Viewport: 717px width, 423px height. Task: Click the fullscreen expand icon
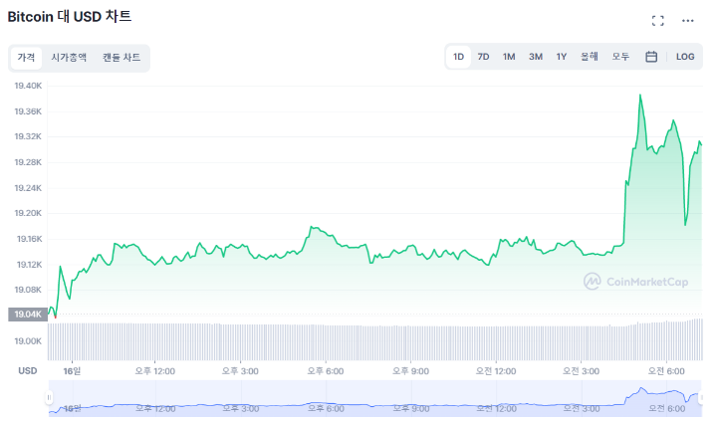[x=657, y=20]
